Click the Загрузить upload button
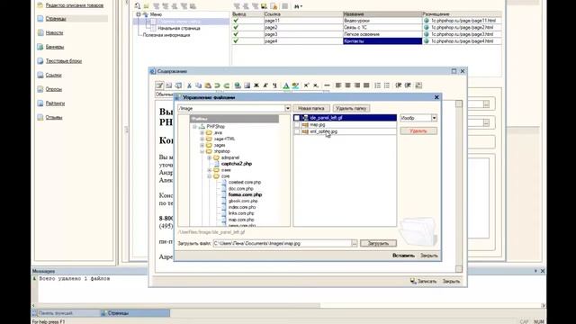Viewport: 576px width, 324px height. [x=378, y=243]
